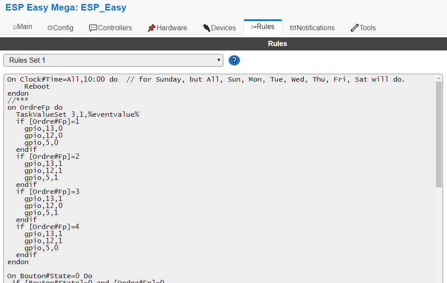
Task: Place cursor on 'Reboot' line in editor
Action: coord(37,86)
